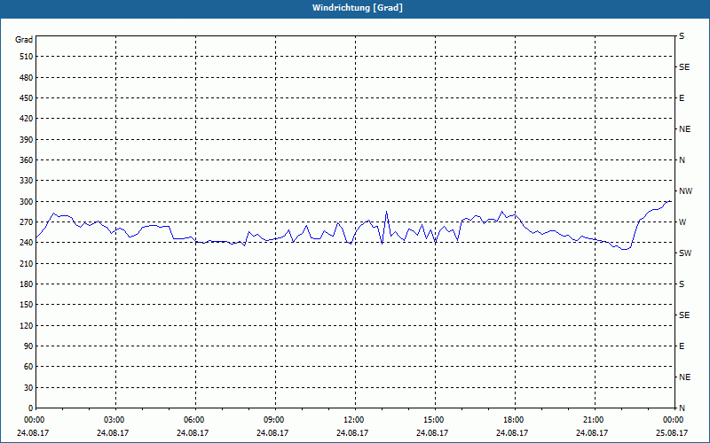Click the 480 value on the degree axis
The image size is (710, 443).
[26, 78]
